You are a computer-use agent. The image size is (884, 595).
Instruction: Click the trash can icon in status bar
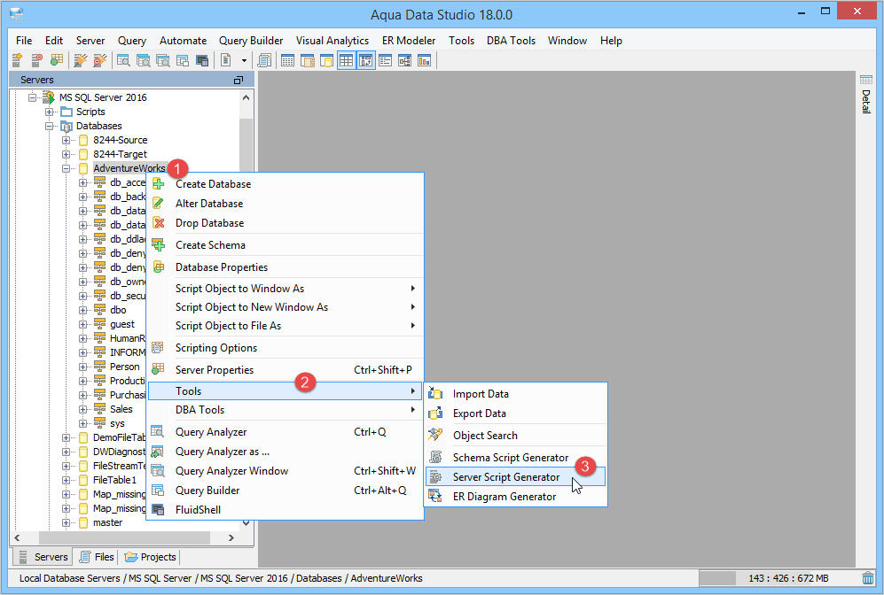[867, 578]
